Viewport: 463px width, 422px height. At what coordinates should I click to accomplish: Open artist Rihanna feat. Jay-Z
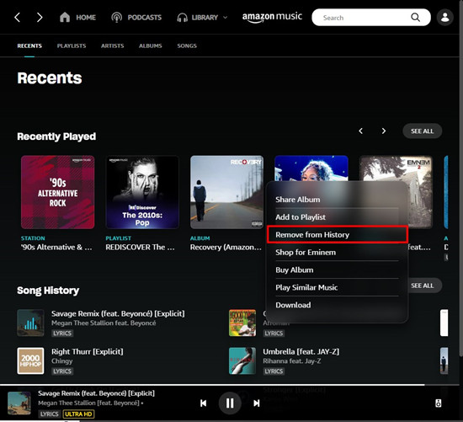(292, 361)
